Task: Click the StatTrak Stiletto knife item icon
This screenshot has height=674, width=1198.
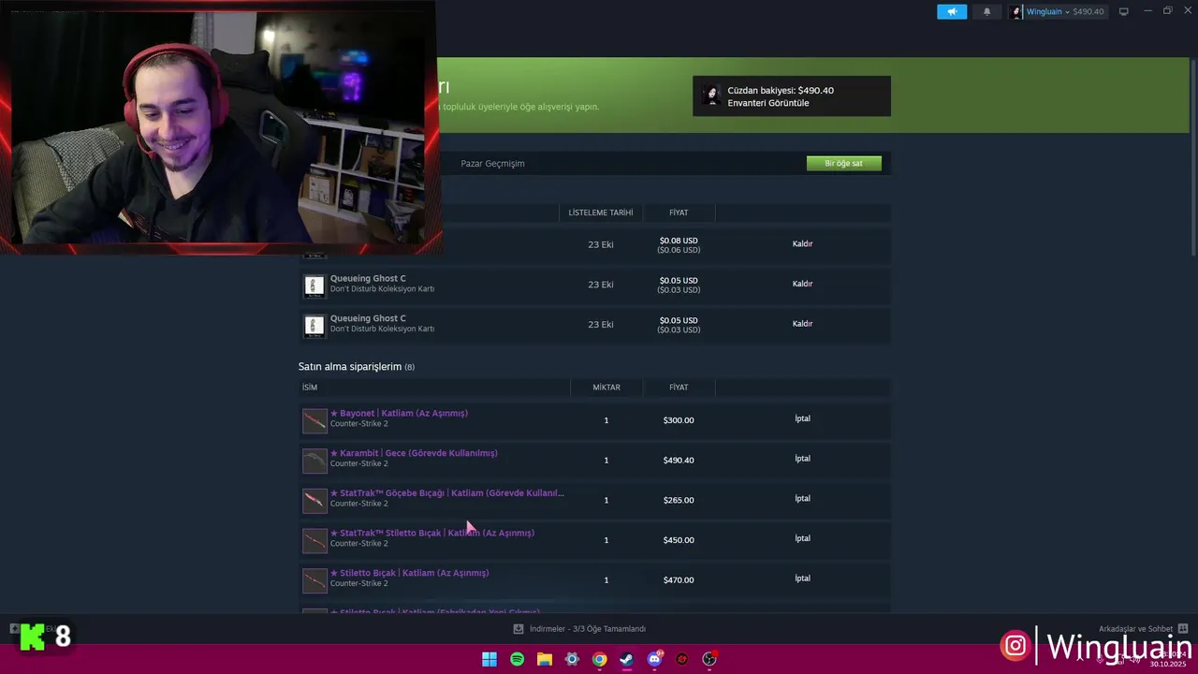Action: coord(314,540)
